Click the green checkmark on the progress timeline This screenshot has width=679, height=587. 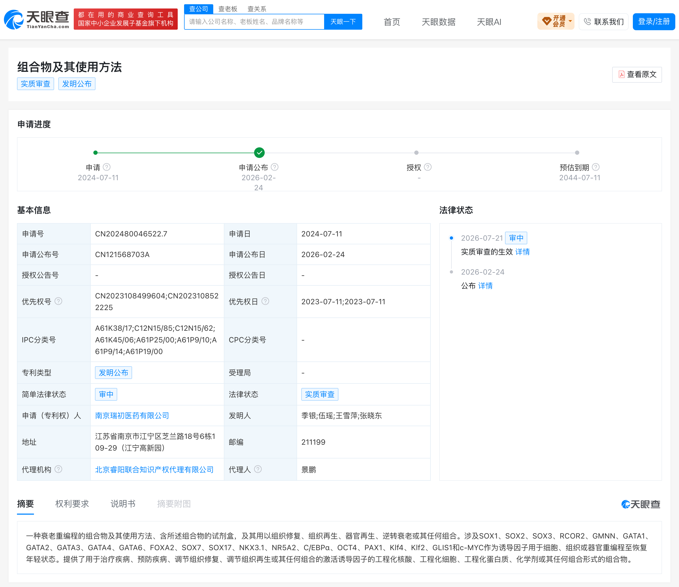coord(259,153)
